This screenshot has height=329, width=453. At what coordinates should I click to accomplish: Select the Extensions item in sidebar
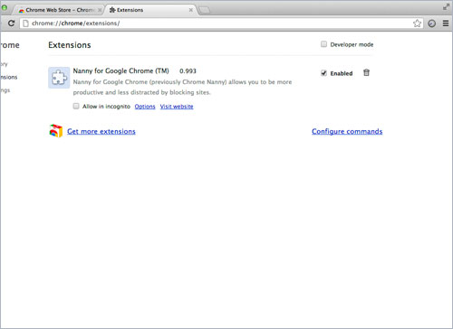(9, 77)
